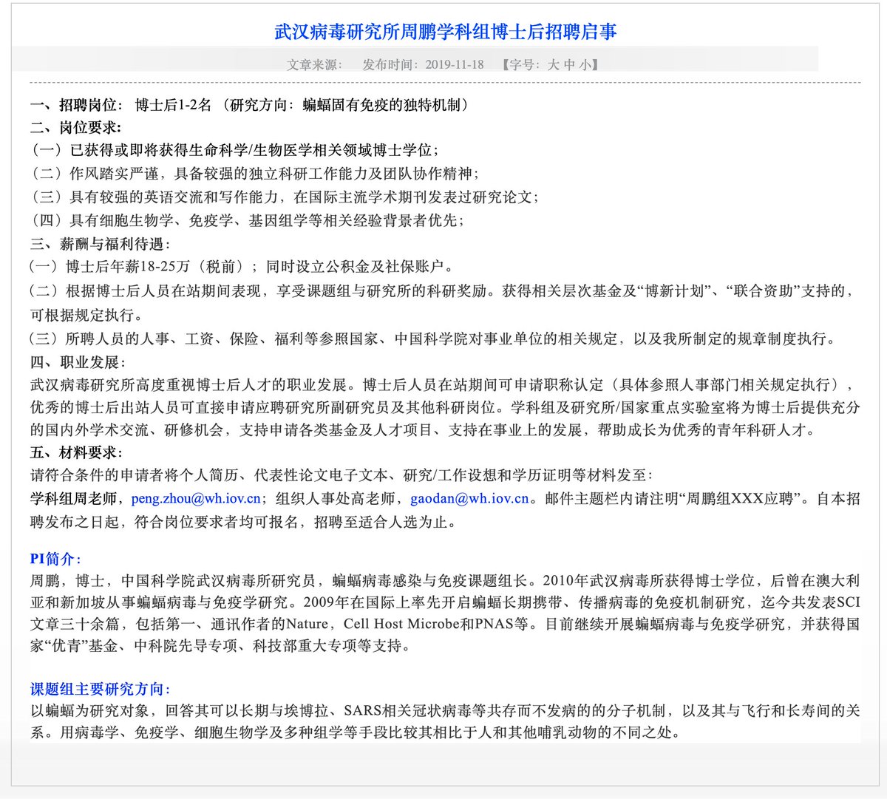
Task: Click the blue 课题组主要研究方向 heading
Action: pos(100,689)
